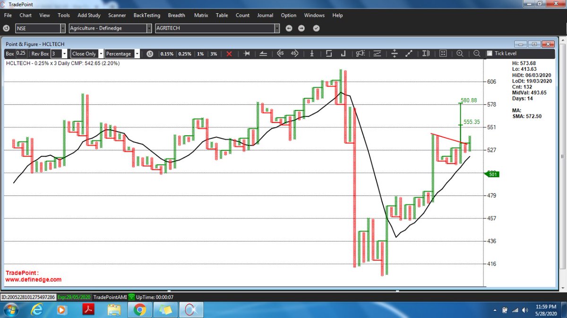Open the Matrix menu

click(x=201, y=15)
